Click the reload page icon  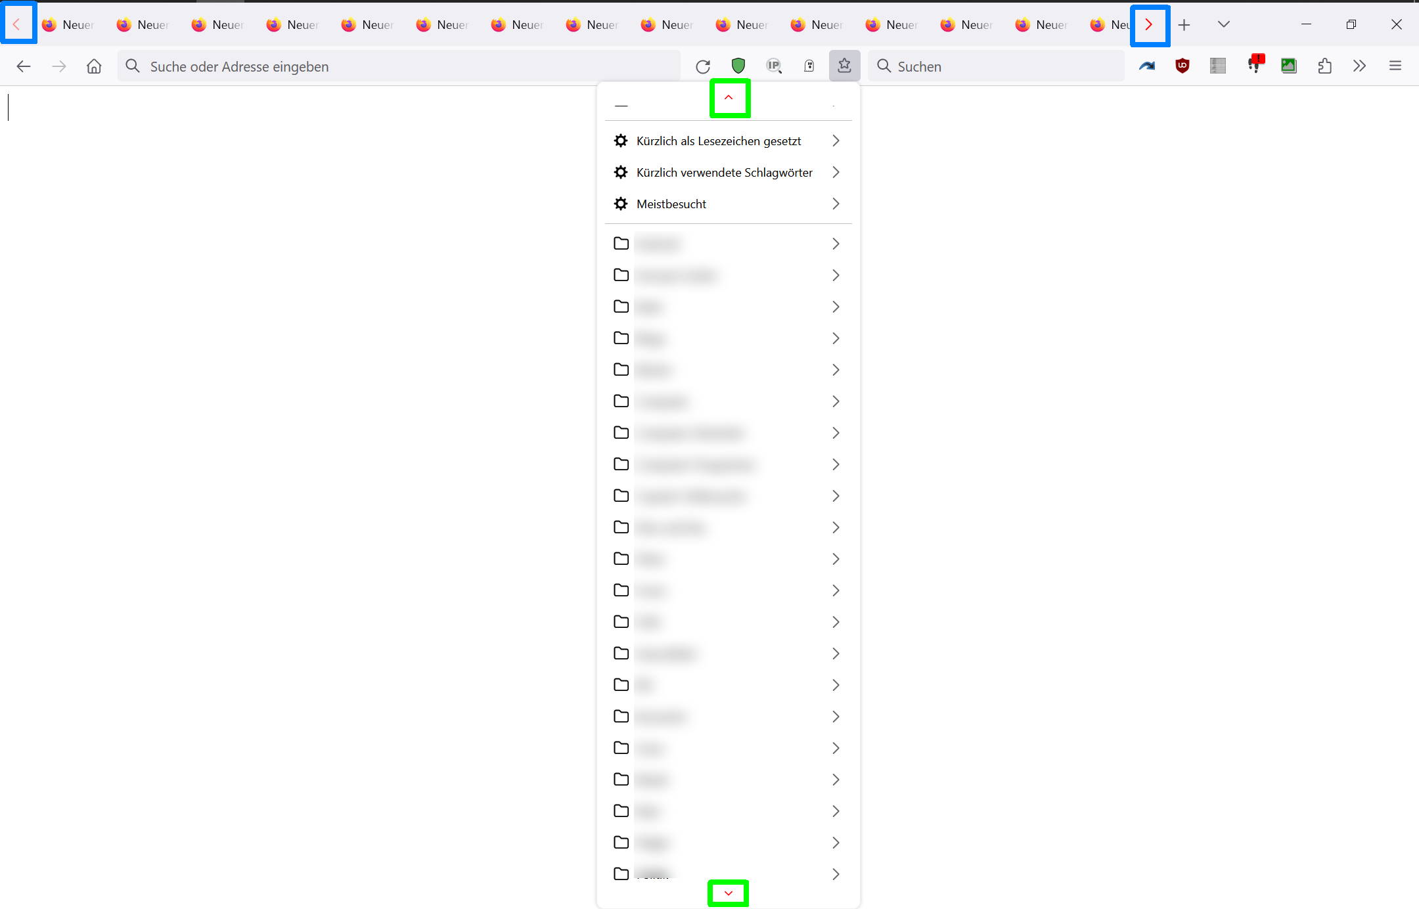click(x=703, y=66)
